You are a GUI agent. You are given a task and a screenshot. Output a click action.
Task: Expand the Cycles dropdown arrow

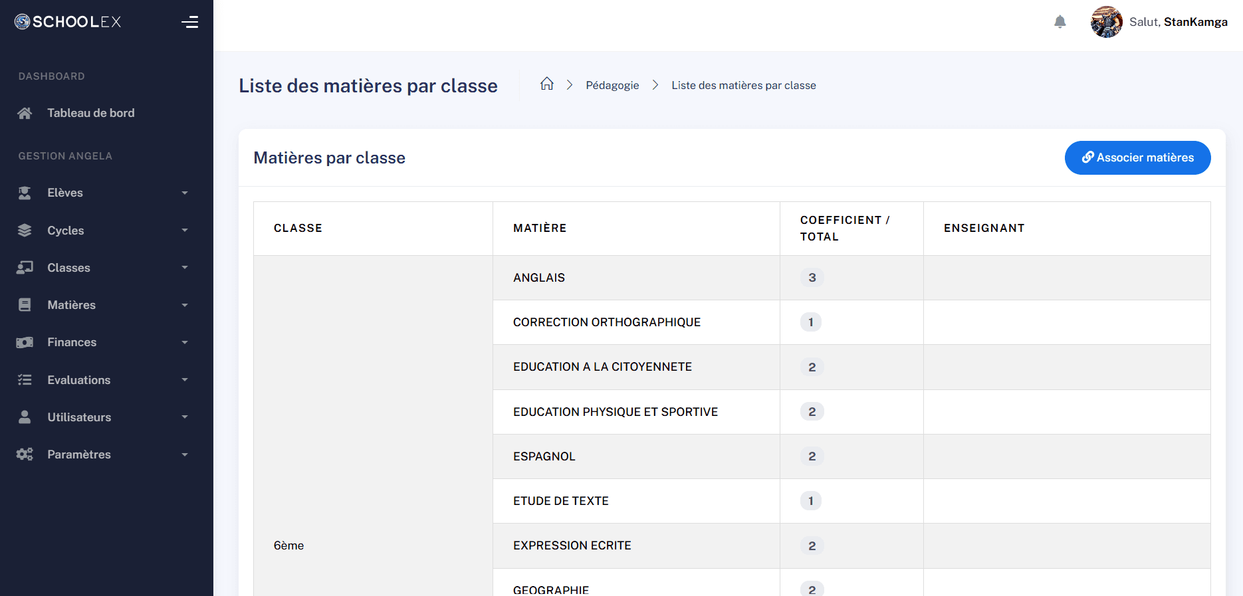click(185, 230)
